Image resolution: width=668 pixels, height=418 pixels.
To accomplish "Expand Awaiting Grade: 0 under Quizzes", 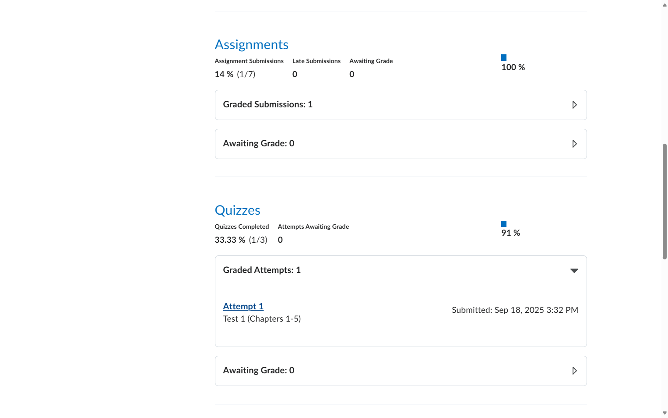I will point(401,371).
